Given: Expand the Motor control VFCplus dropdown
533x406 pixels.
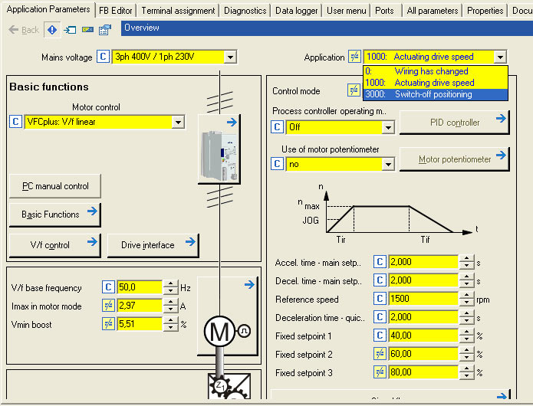Looking at the screenshot, I should pyautogui.click(x=178, y=122).
